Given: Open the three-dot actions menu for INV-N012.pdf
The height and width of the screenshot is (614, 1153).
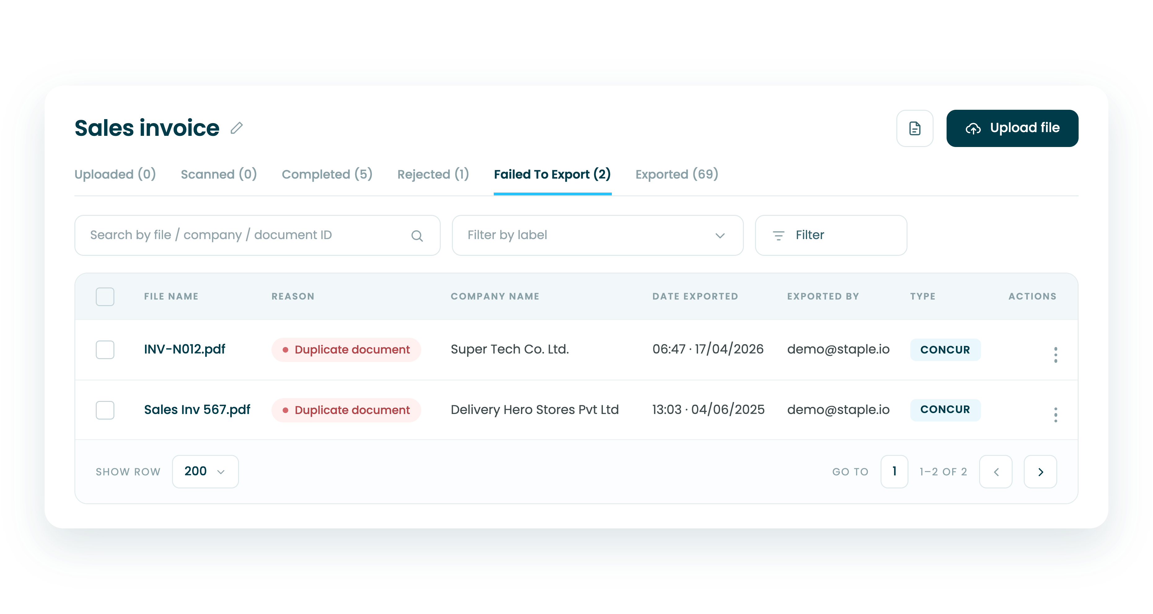Looking at the screenshot, I should point(1055,355).
